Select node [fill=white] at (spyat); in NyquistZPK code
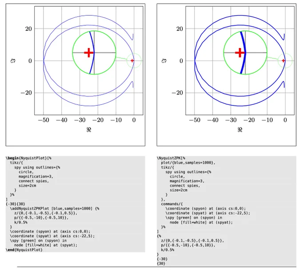 201,222
